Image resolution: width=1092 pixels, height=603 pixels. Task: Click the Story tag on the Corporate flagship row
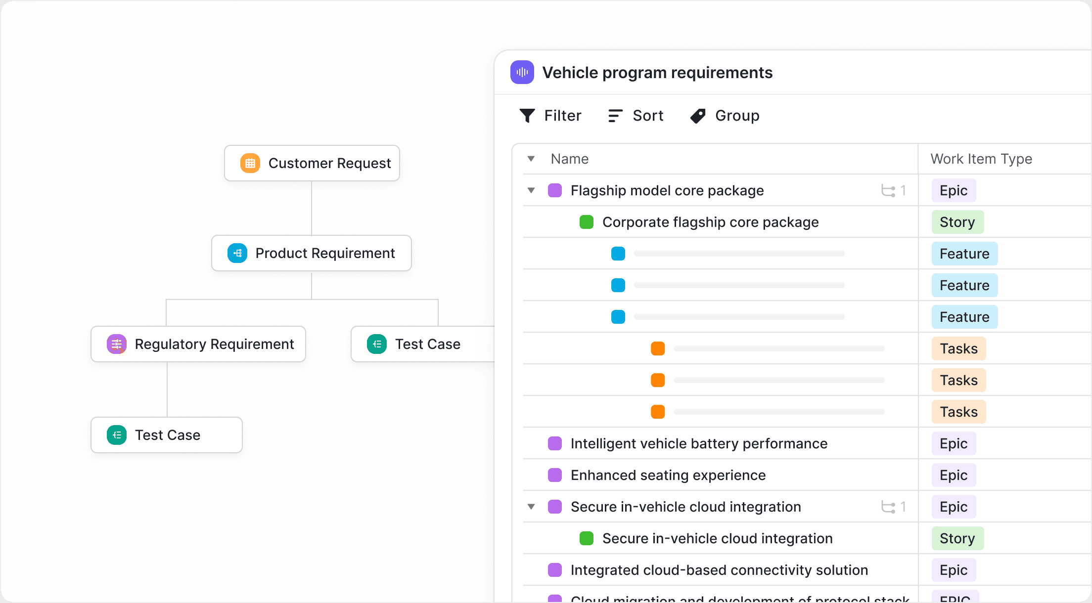957,222
